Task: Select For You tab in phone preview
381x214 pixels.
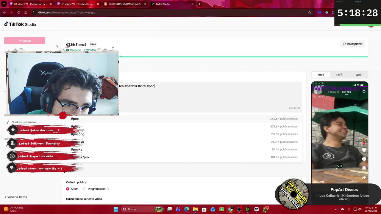Action: [x=346, y=92]
